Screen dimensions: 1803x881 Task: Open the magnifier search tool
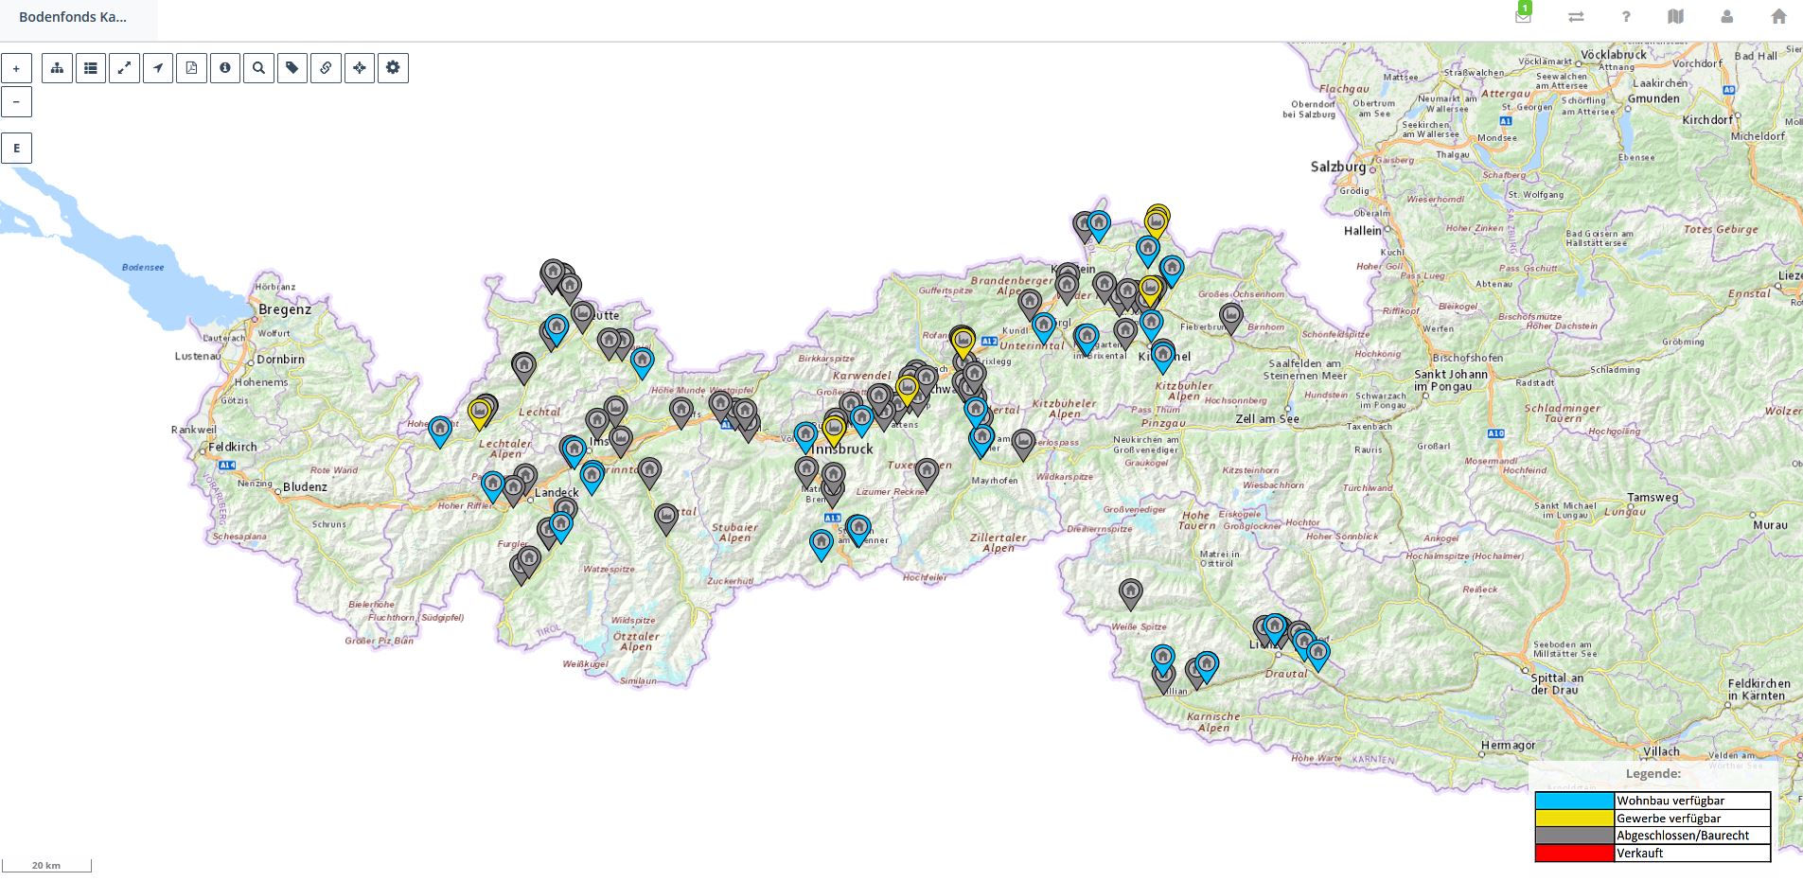[x=258, y=68]
